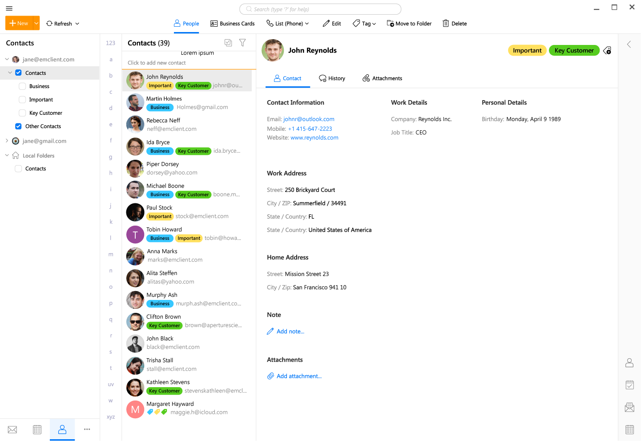Switch to the History tab
This screenshot has height=441, width=641.
332,78
